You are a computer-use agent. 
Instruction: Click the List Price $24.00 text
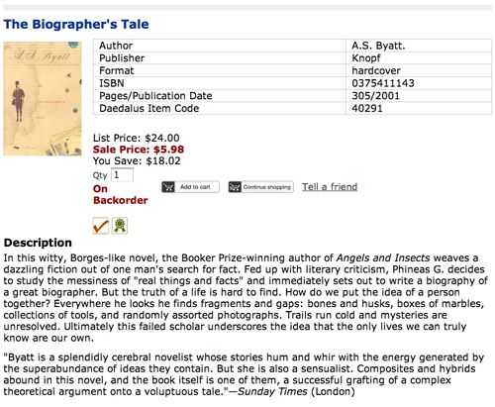point(137,138)
